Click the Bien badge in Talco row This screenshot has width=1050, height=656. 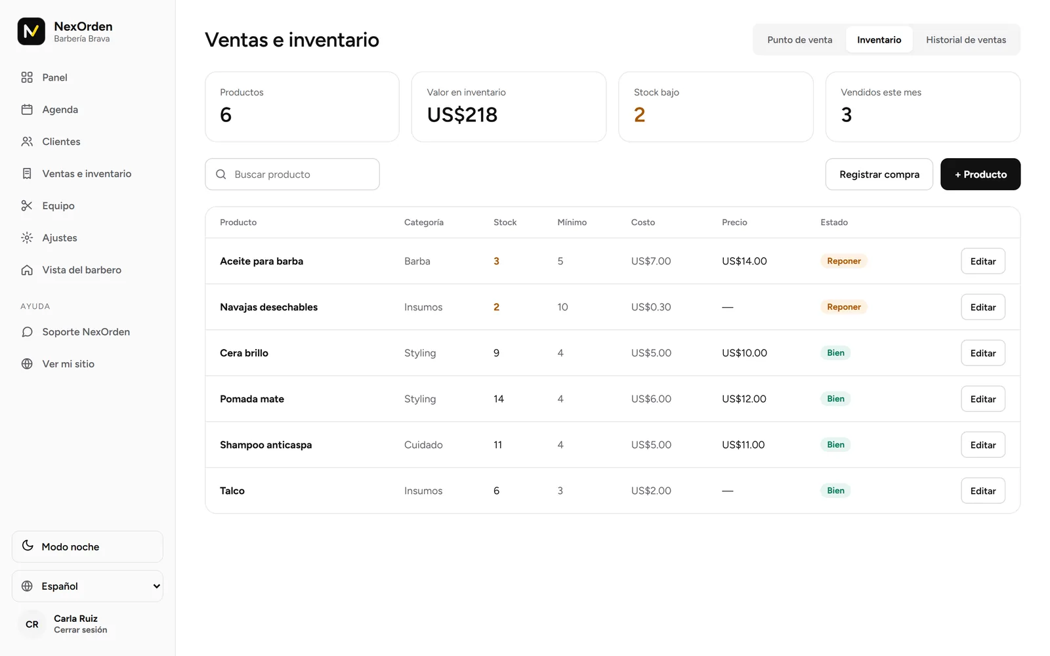(x=835, y=491)
